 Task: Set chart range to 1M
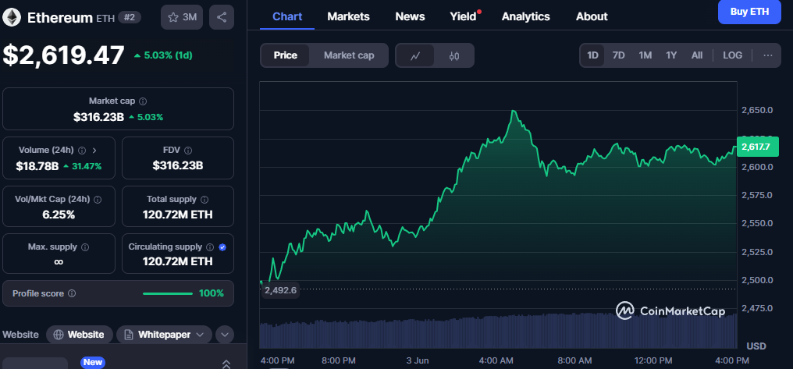point(645,55)
